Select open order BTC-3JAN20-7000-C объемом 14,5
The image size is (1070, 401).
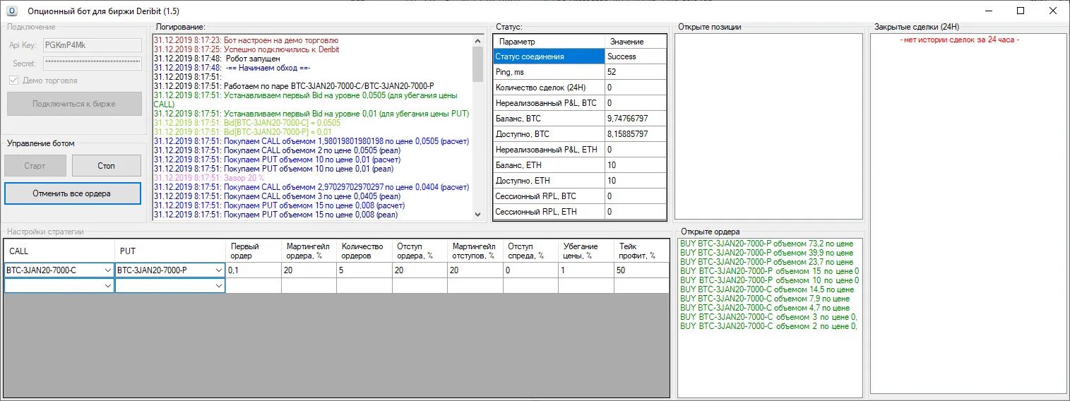point(767,289)
